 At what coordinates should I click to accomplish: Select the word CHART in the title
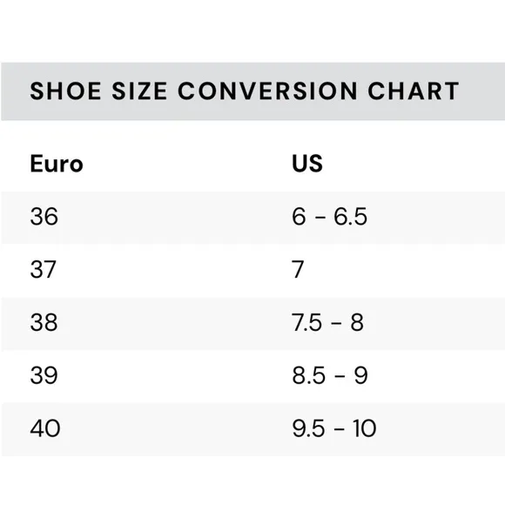(x=414, y=91)
